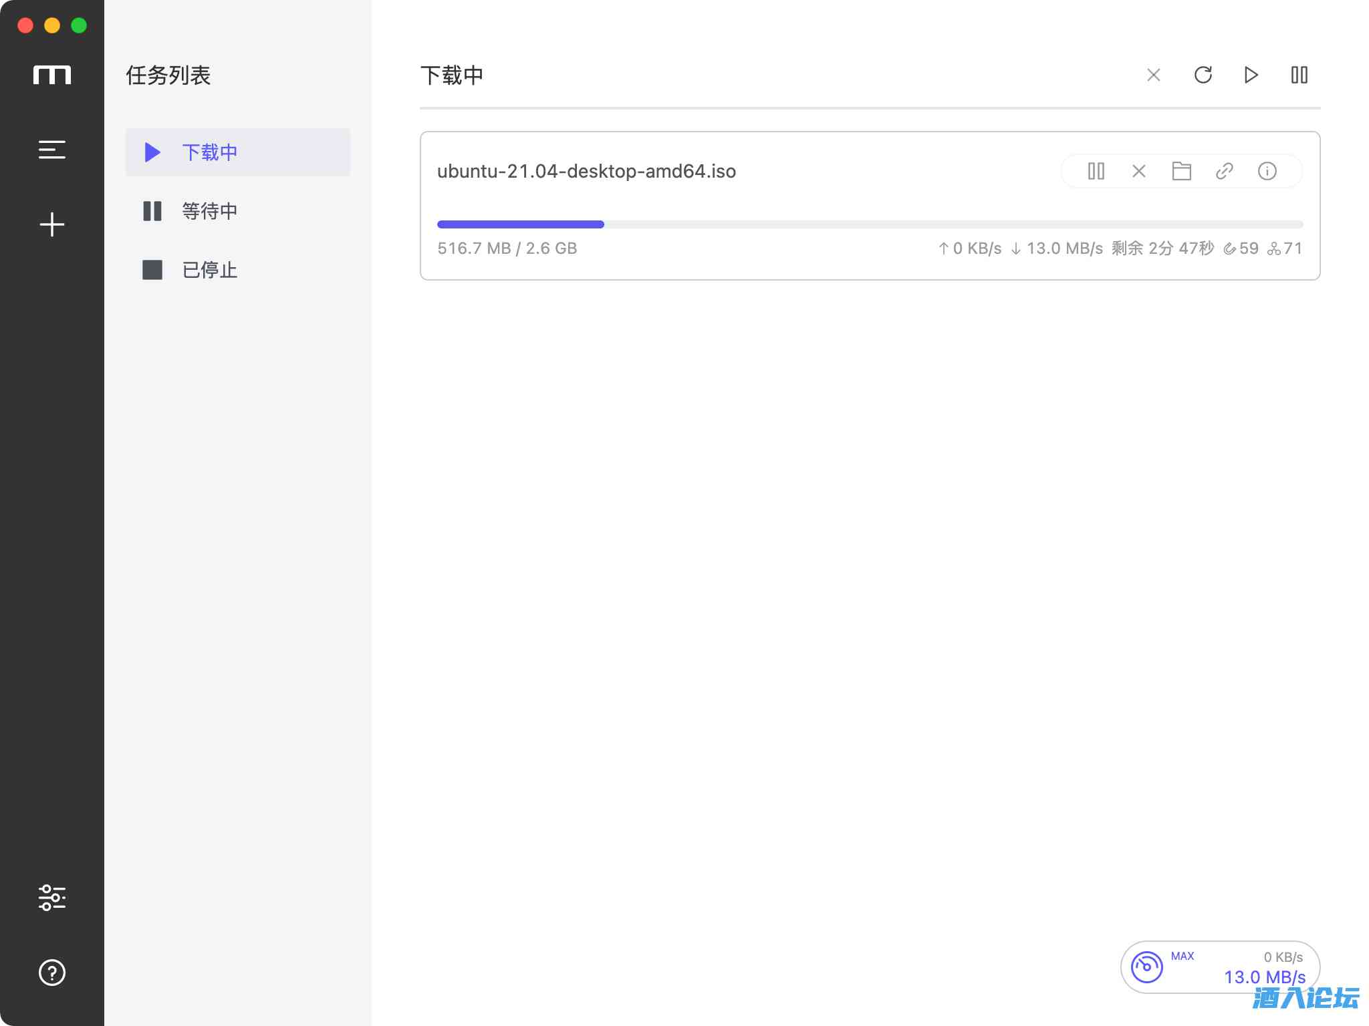
Task: Pause all downloading tasks via toolbar
Action: 1299,75
